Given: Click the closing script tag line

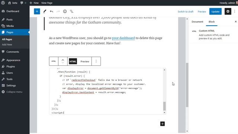Looking at the screenshot, I should 58,113.
